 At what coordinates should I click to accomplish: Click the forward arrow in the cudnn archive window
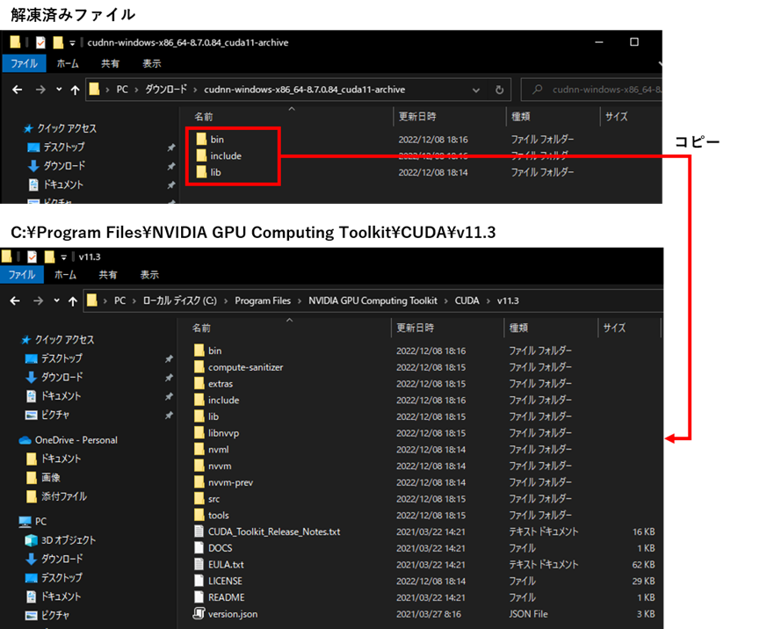(40, 90)
